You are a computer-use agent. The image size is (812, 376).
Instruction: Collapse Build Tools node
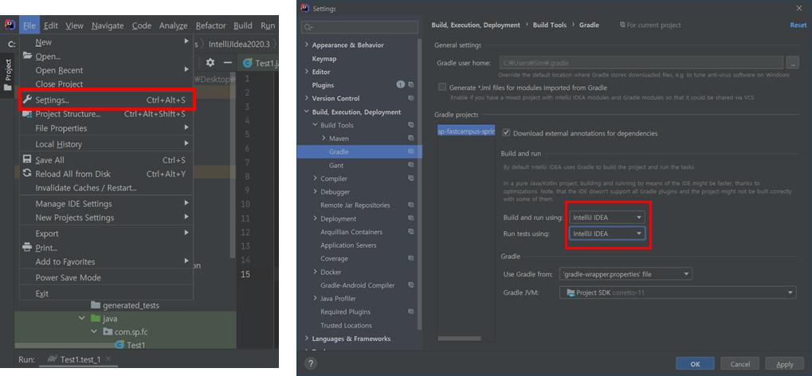point(315,125)
